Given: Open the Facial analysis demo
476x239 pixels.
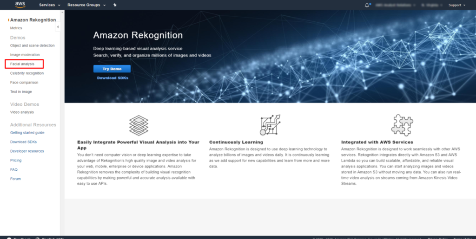Looking at the screenshot, I should point(22,64).
